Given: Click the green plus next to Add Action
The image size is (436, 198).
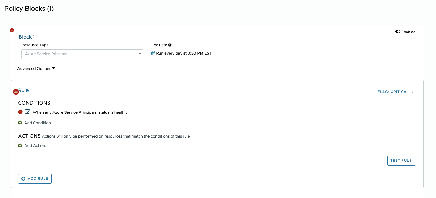Looking at the screenshot, I should [x=20, y=146].
